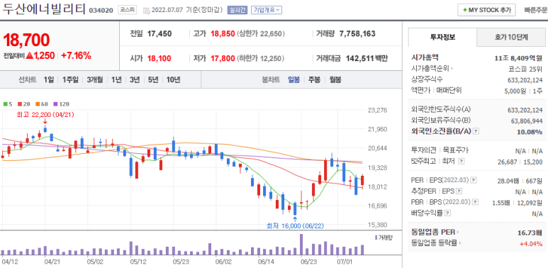548x268 pixels.
Task: Open the 기업개요 dropdown
Action: coord(267,10)
